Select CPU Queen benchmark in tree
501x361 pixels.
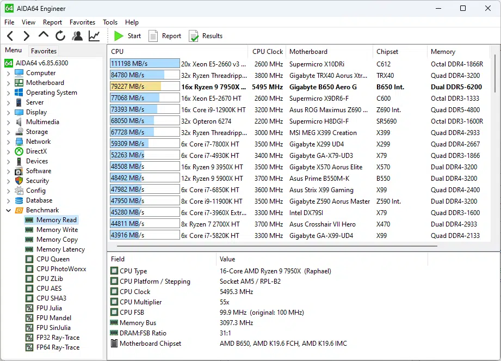pyautogui.click(x=53, y=259)
